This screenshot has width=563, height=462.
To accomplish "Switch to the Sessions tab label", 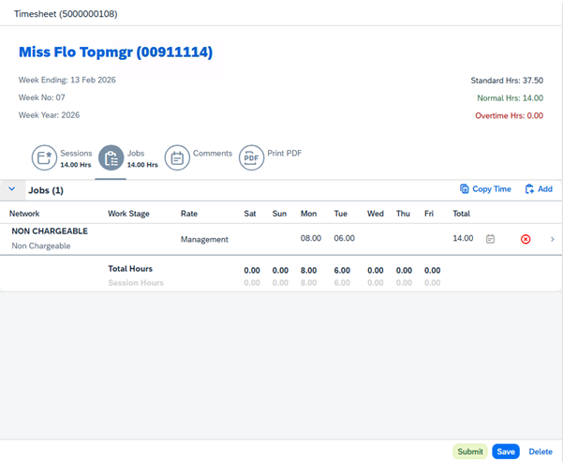I will [x=76, y=153].
